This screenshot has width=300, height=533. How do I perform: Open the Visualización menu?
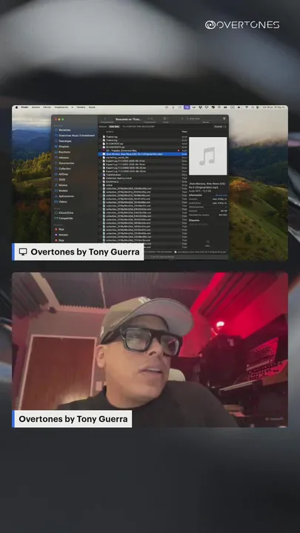tap(61, 107)
